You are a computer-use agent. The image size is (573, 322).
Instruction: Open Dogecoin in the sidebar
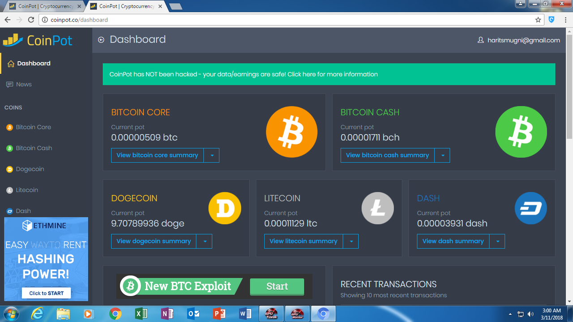46,169
